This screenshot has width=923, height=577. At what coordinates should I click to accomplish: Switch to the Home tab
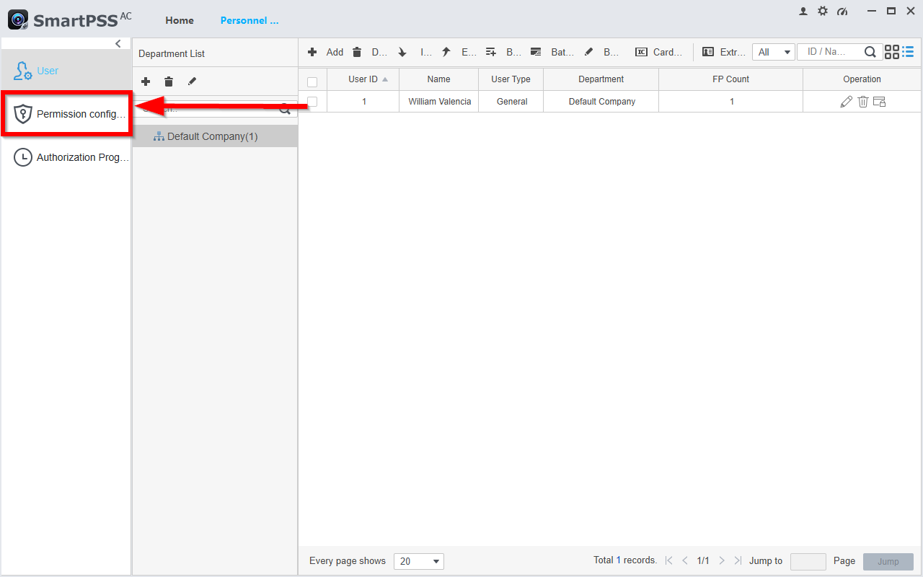coord(180,20)
